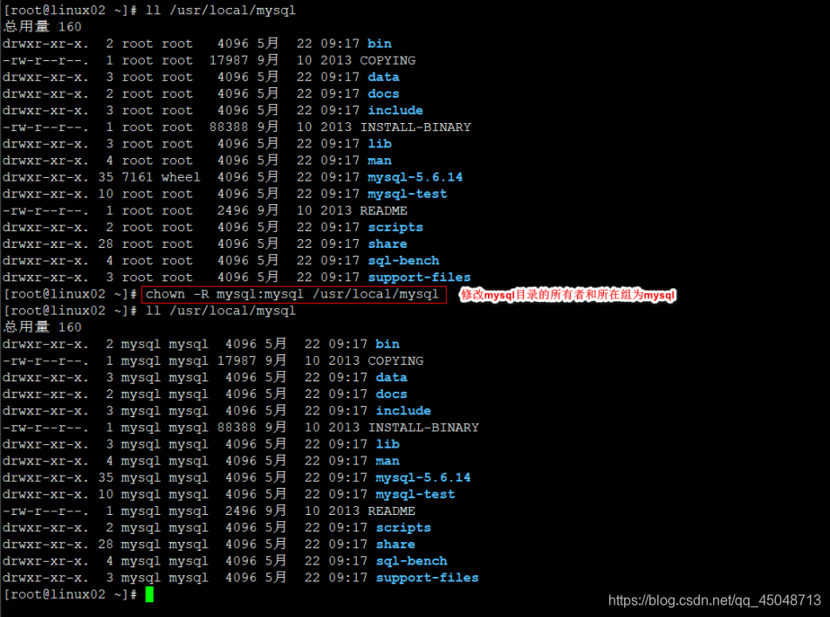Image resolution: width=830 pixels, height=617 pixels.
Task: Select "lib" directory in the root-owned listing
Action: click(x=380, y=144)
